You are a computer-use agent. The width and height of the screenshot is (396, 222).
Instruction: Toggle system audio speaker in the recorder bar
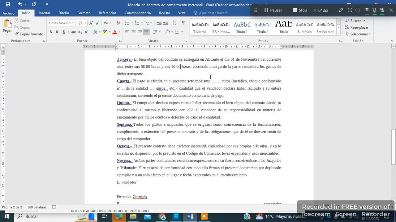pyautogui.click(x=382, y=10)
